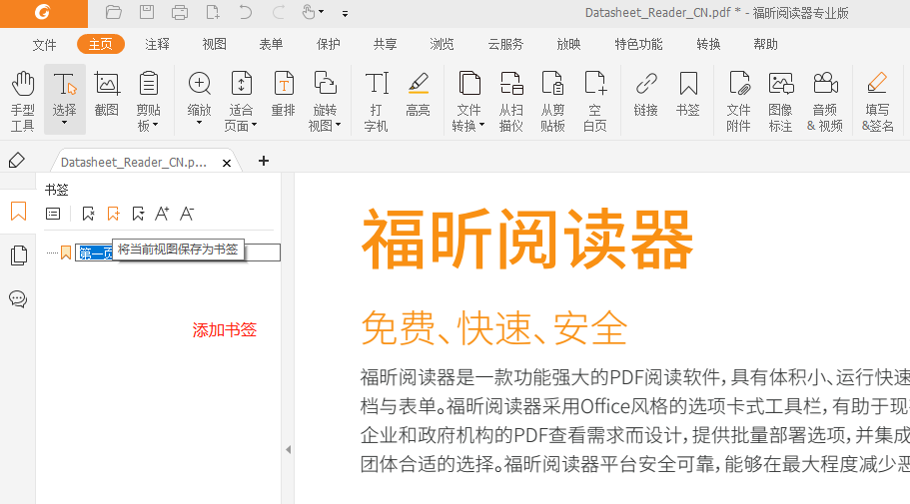Close the Datasheet_Reader_CN.pdf tab
This screenshot has height=504, width=910.
click(x=227, y=163)
